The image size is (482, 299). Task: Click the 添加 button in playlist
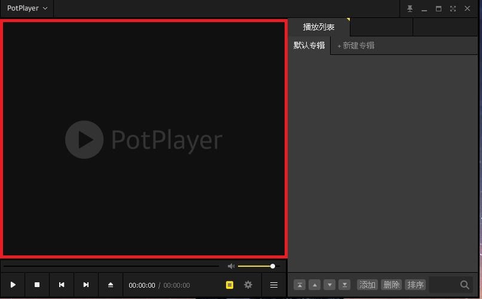[367, 285]
